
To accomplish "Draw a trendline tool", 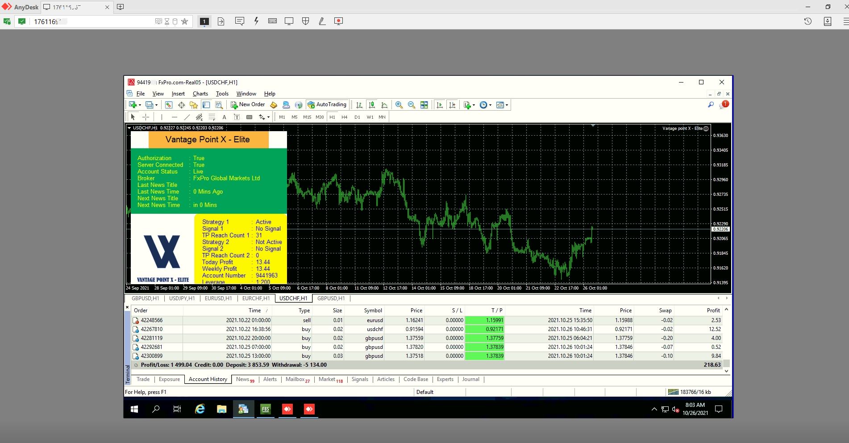I will coord(187,117).
